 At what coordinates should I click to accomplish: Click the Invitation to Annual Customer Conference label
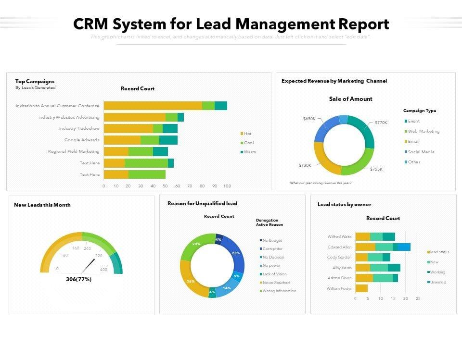[58, 106]
